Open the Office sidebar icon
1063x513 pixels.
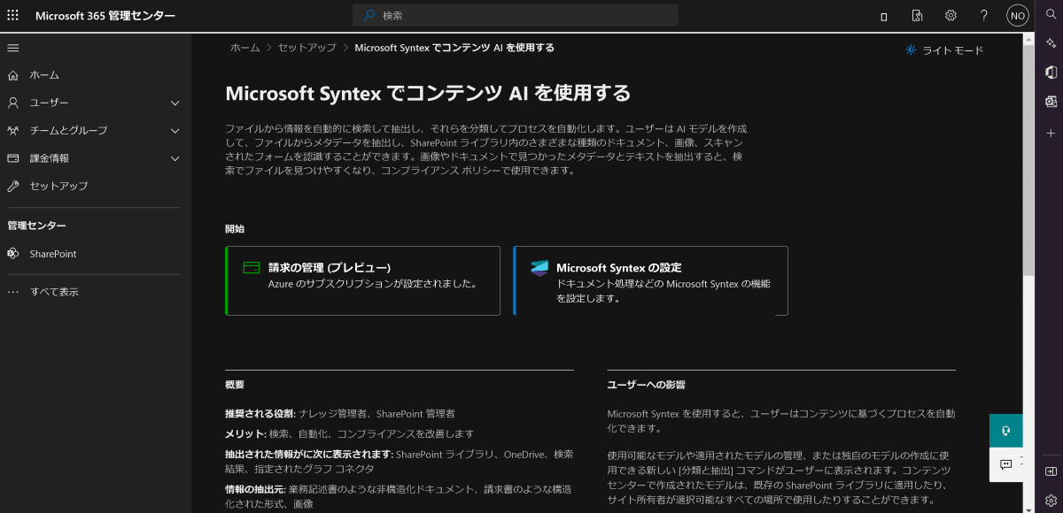1051,73
